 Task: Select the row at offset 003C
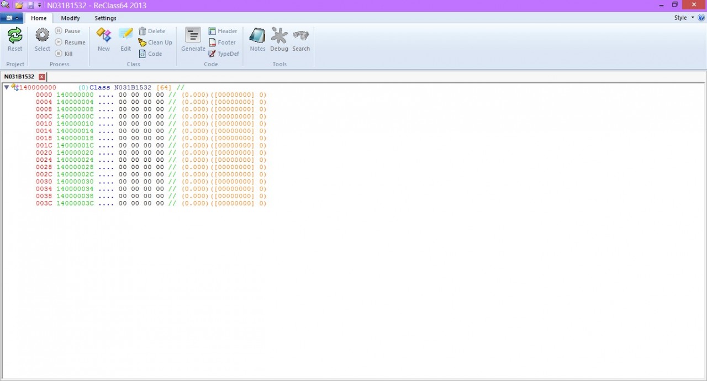click(151, 203)
